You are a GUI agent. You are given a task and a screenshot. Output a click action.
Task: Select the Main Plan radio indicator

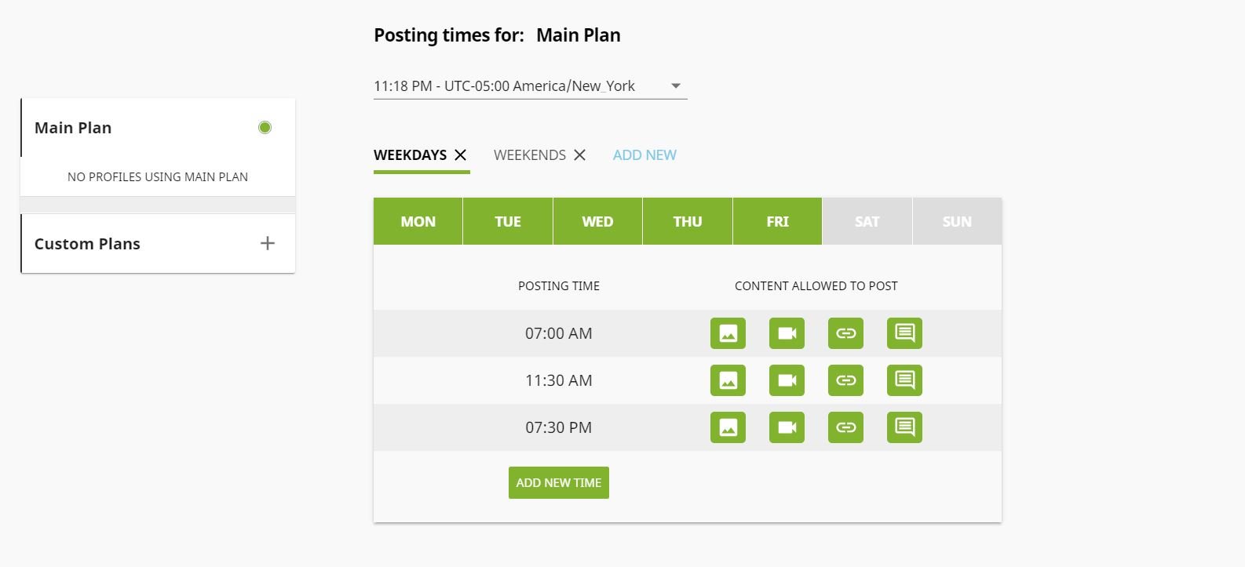pos(265,127)
